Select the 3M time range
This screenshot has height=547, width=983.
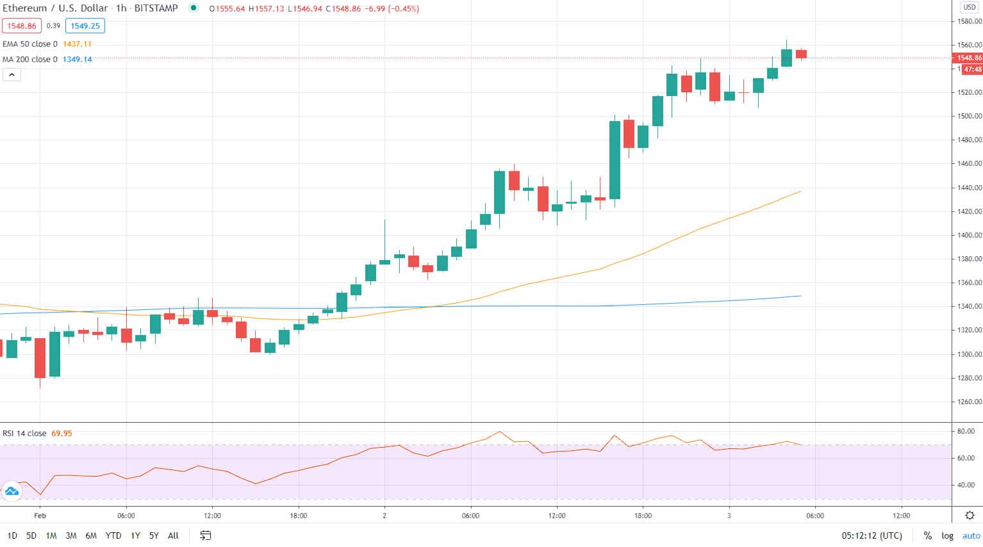coord(71,535)
